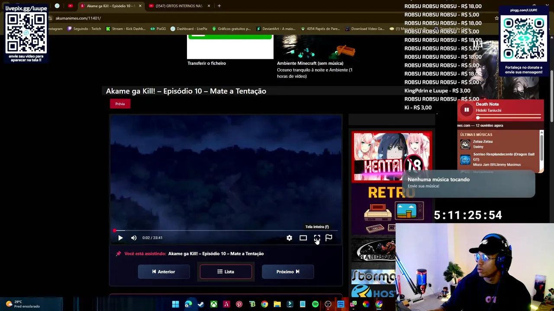This screenshot has height=311, width=554.
Task: Click the flag report icon in player
Action: click(329, 237)
